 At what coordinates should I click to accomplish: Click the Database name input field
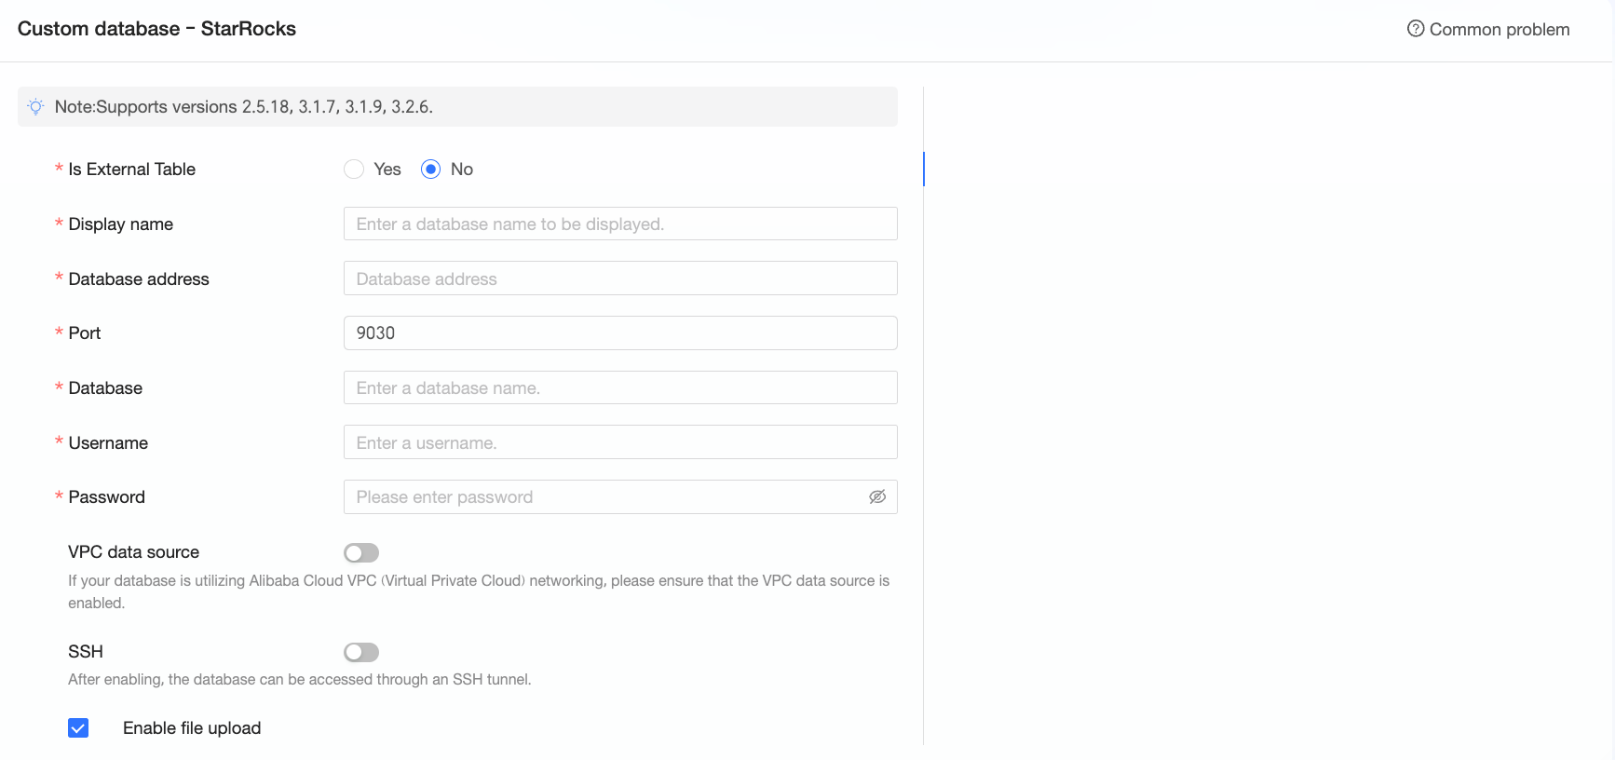[620, 387]
